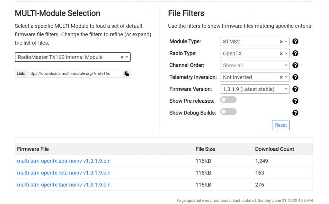329x204 pixels.
Task: Download multi-stm-opentx-reta-noinv-v1.3.1.9.bin
Action: (x=64, y=173)
